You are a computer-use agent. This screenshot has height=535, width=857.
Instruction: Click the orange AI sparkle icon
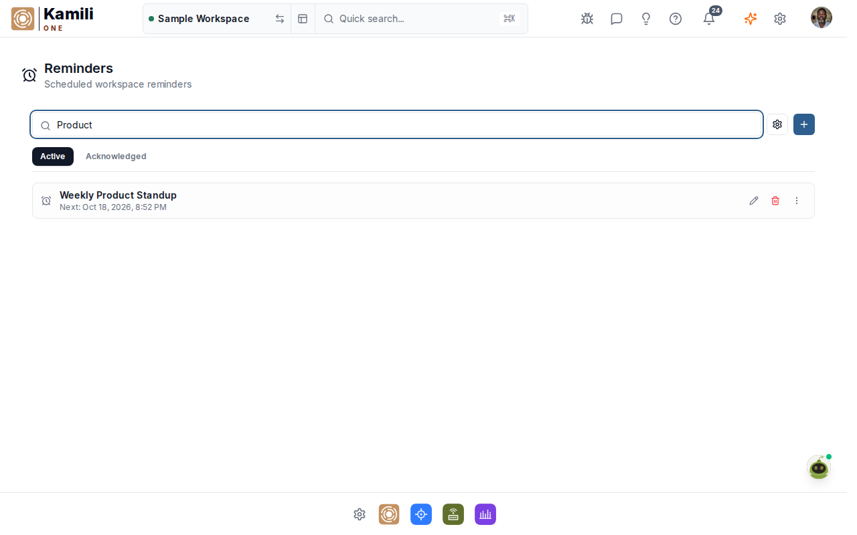click(x=751, y=19)
